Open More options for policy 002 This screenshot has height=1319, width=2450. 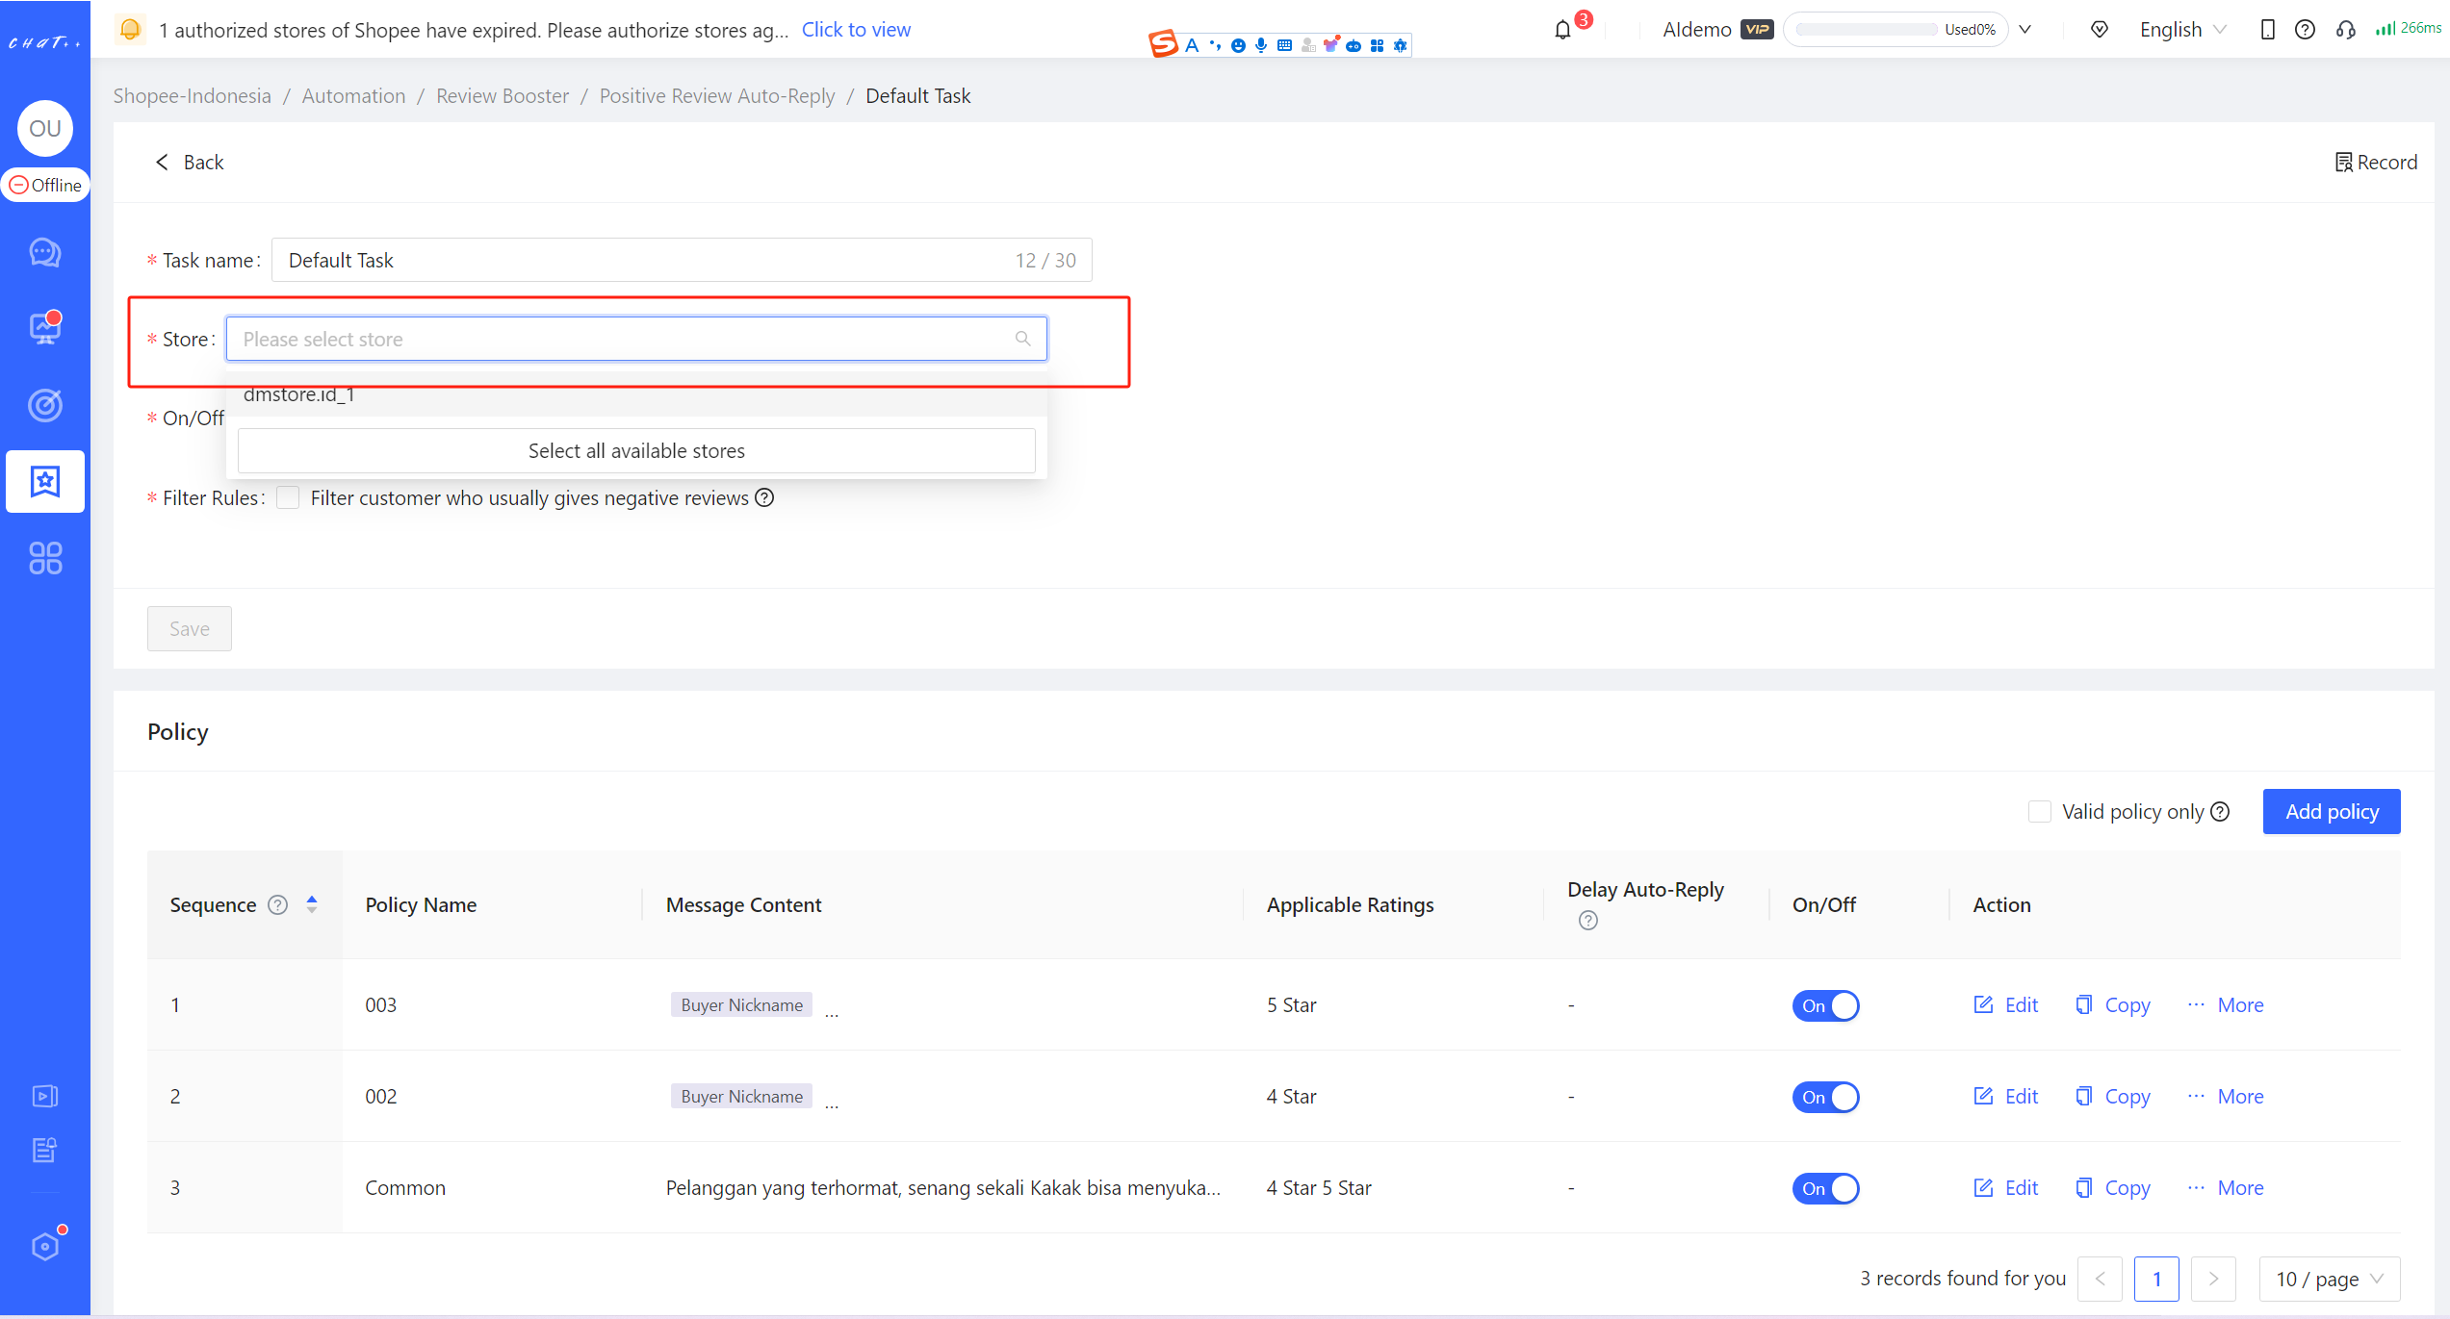coord(2225,1096)
